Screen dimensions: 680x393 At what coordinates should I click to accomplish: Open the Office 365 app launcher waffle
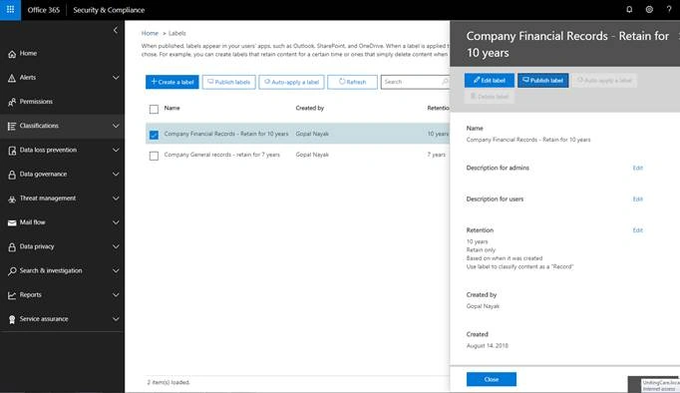pyautogui.click(x=10, y=10)
